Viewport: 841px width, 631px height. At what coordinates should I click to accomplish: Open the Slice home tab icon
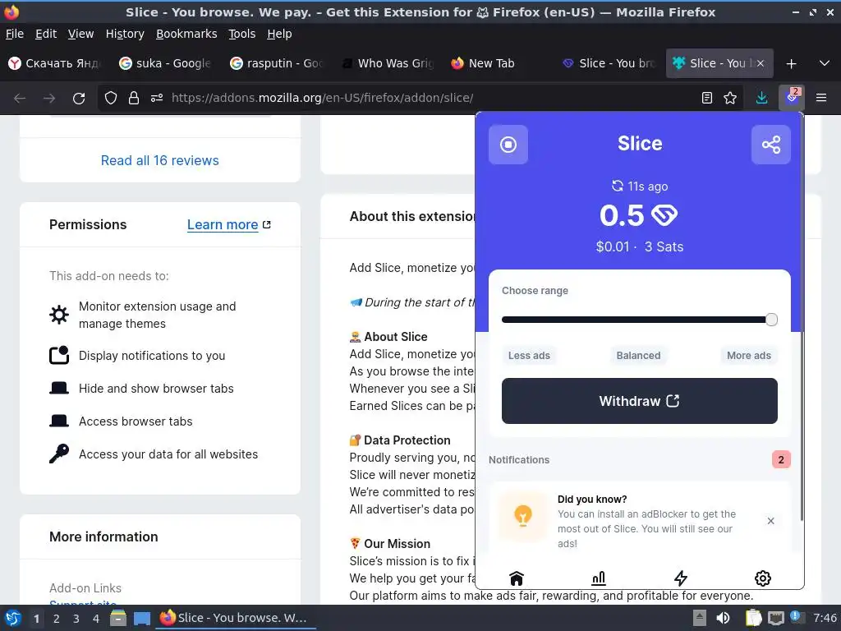point(516,578)
